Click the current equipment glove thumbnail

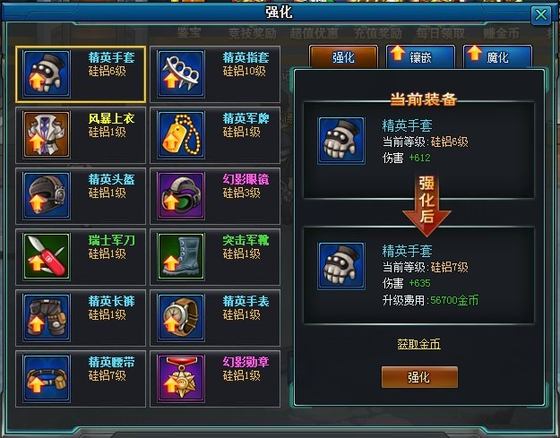coord(341,141)
